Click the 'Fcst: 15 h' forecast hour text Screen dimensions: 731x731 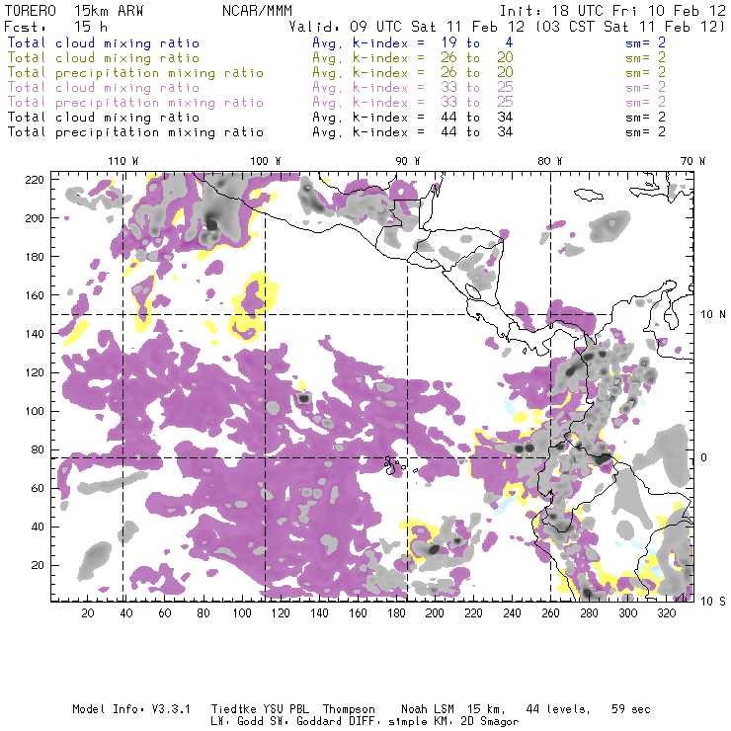(56, 26)
